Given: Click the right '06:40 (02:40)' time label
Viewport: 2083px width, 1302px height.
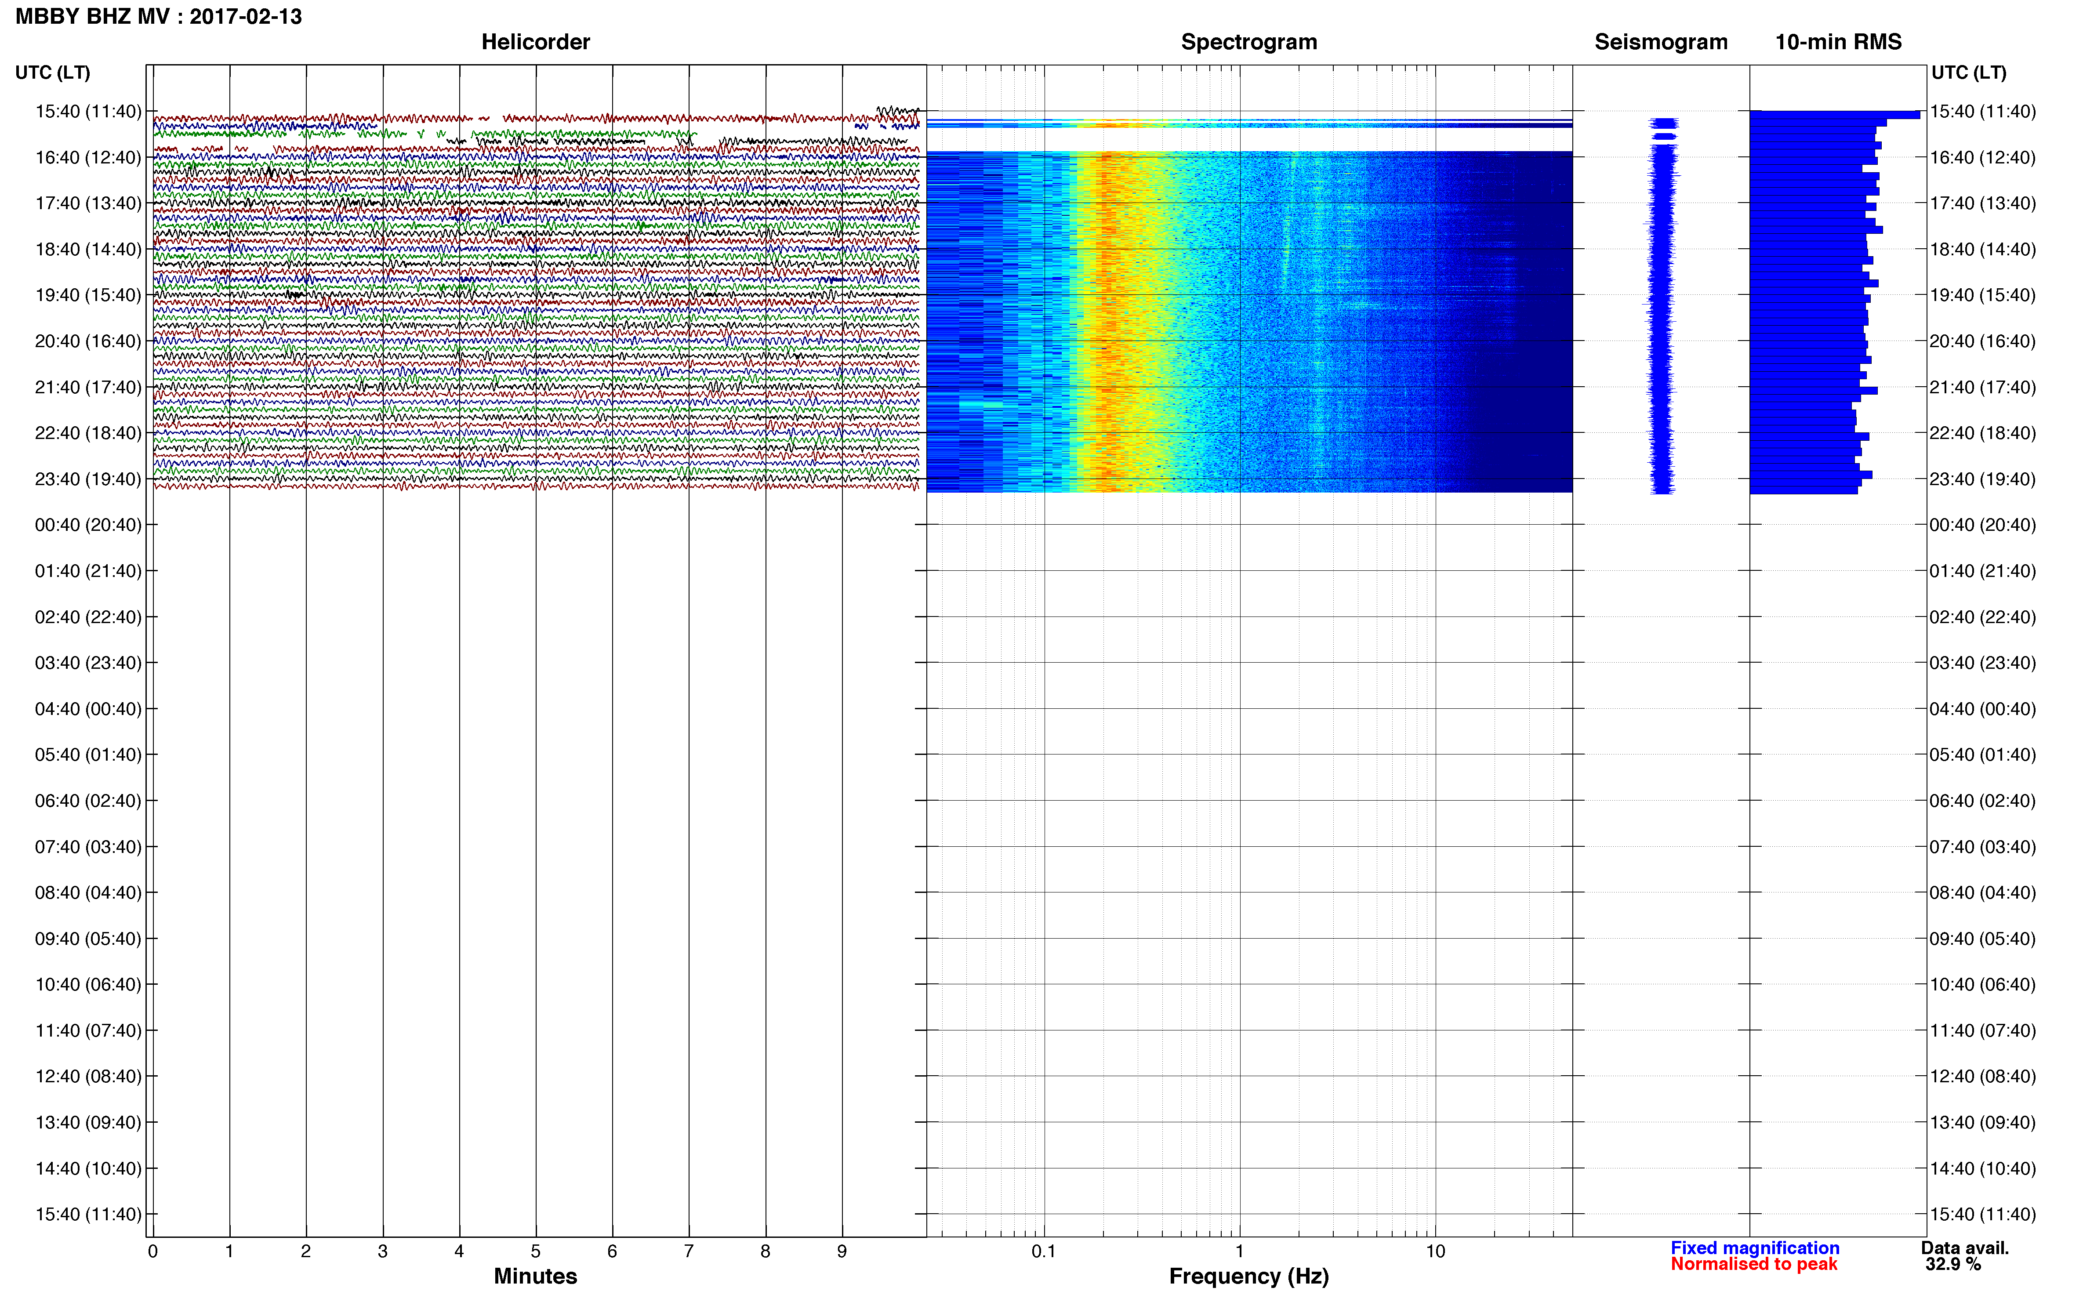Looking at the screenshot, I should (x=1982, y=801).
